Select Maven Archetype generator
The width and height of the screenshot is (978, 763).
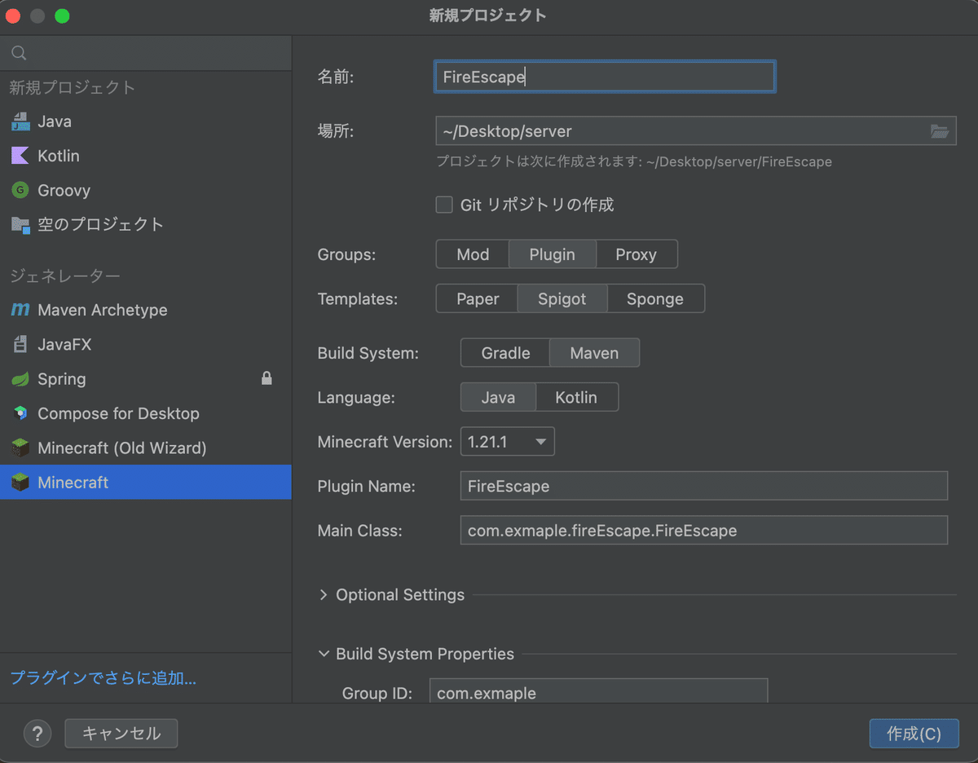coord(146,310)
